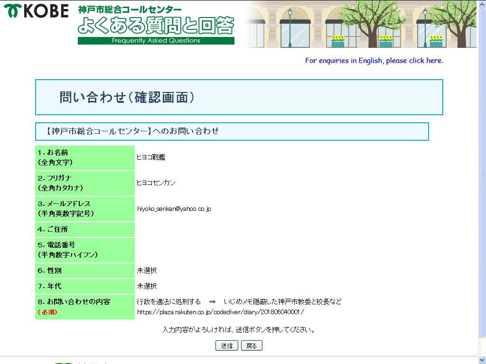This screenshot has width=486, height=364.
Task: Click the plaza.rakuten.co.jp URL text
Action: (x=220, y=312)
